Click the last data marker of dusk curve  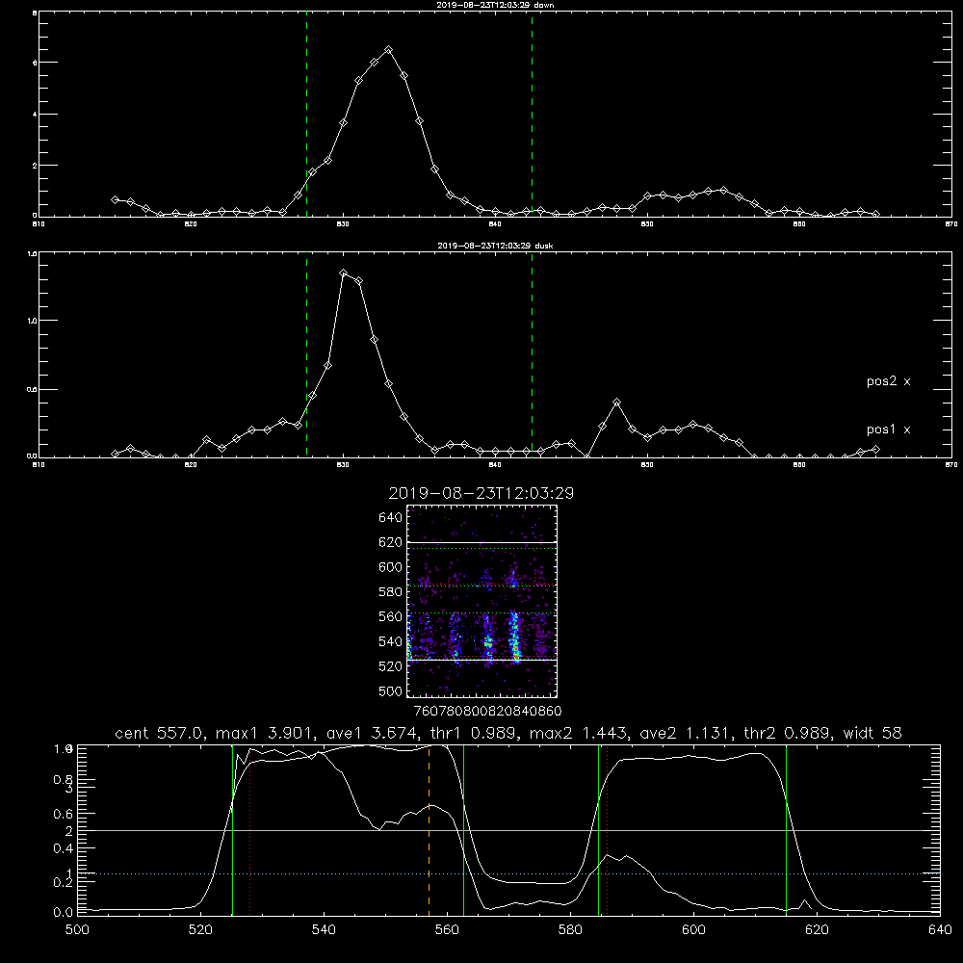coord(875,450)
